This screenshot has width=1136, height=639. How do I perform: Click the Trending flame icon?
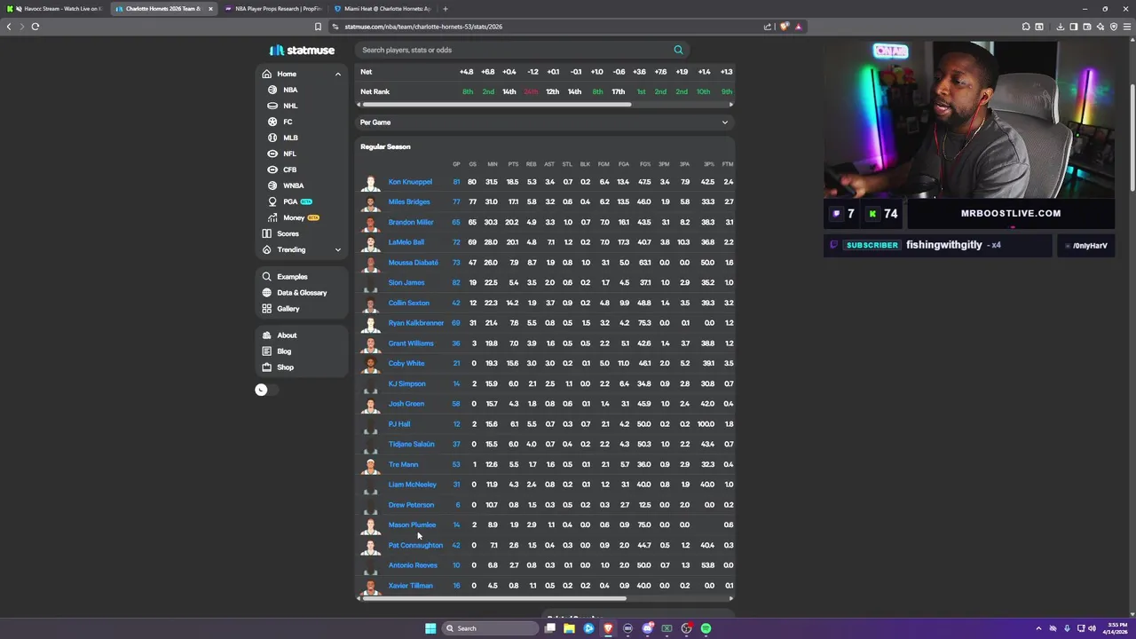266,249
